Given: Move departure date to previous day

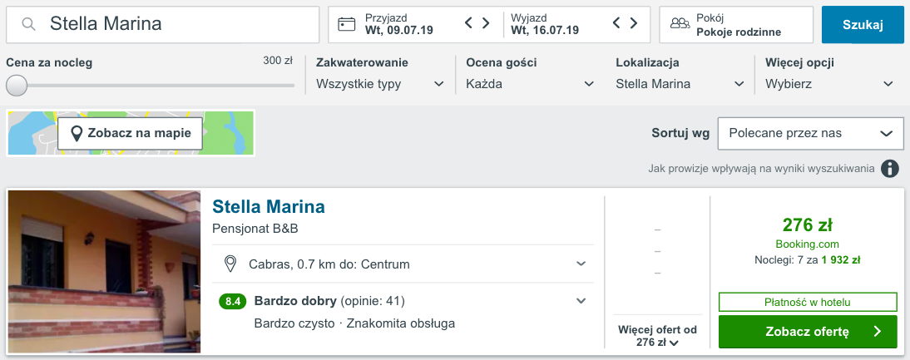Looking at the screenshot, I should click(x=617, y=23).
